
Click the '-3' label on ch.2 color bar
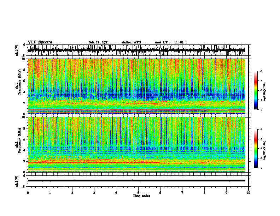pos(261,130)
